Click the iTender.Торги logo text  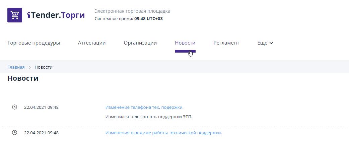pyautogui.click(x=56, y=15)
